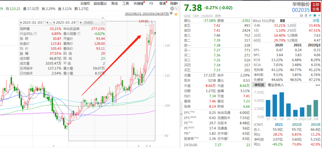Click the pencil edit icon under stock code
This screenshot has width=322, height=148.
click(x=310, y=15)
